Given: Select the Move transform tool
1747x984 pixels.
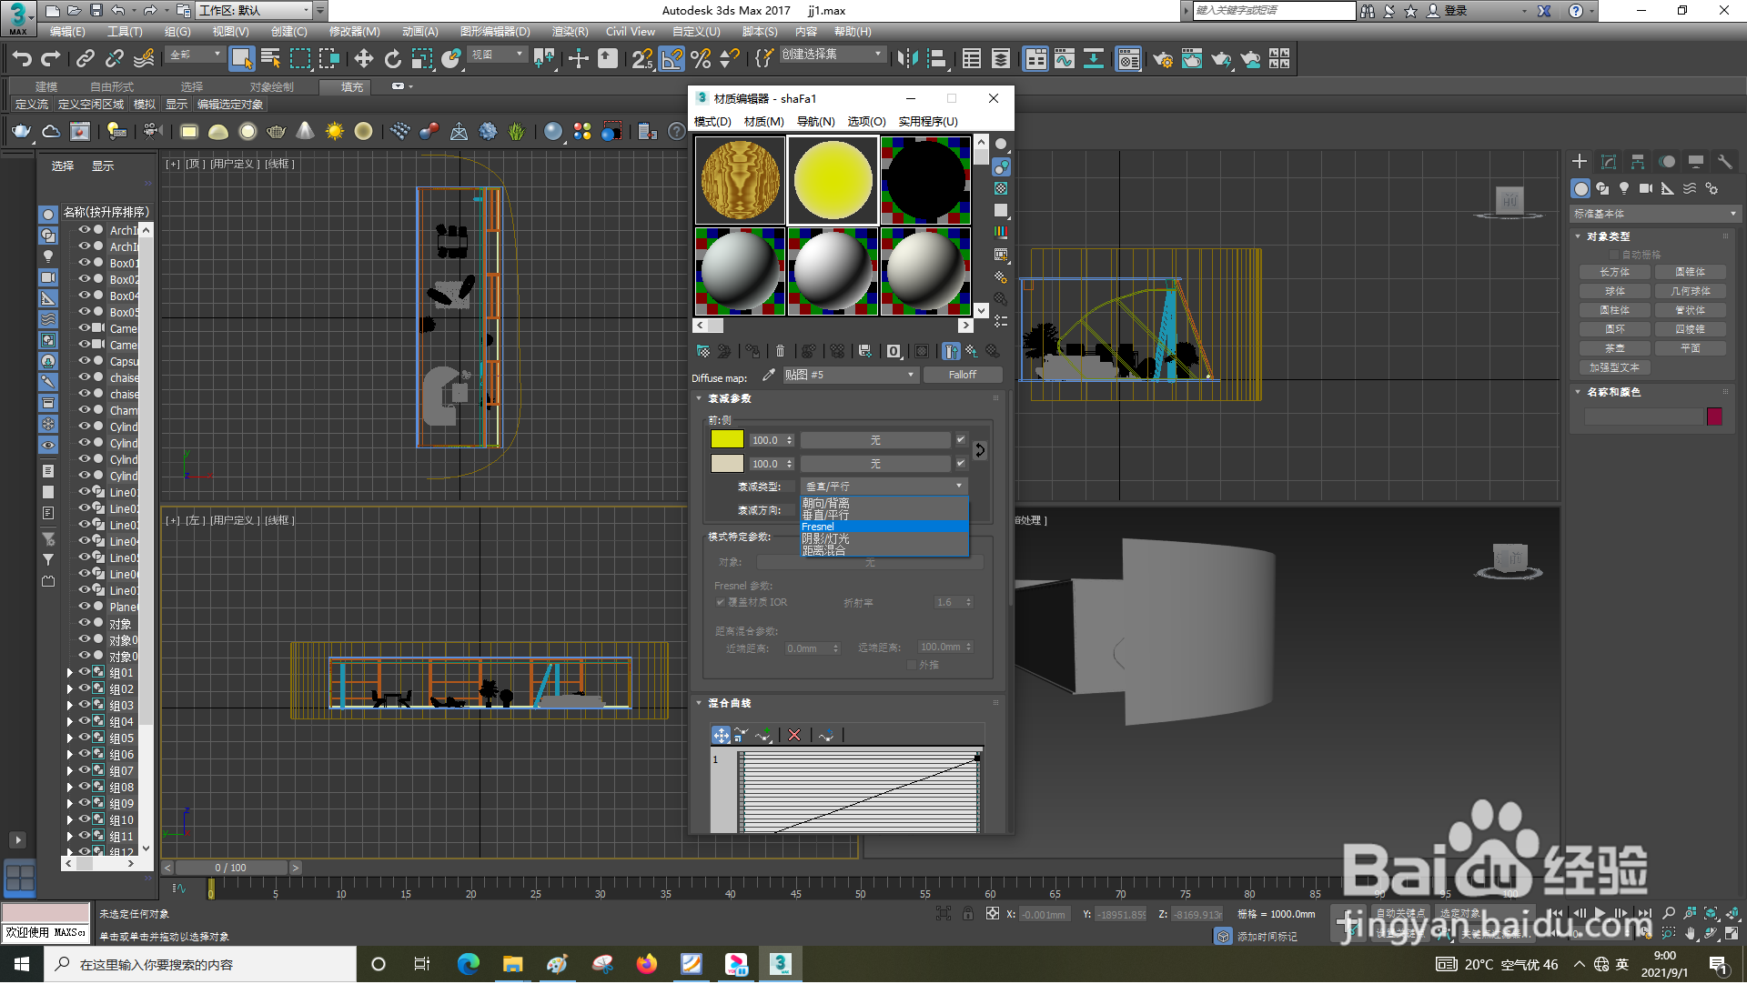Looking at the screenshot, I should pos(363,59).
